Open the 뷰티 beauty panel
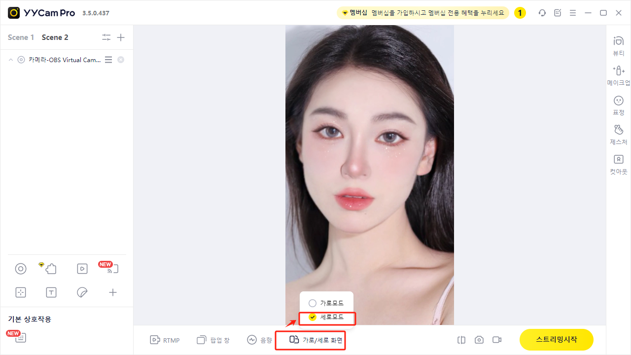The image size is (631, 355). (618, 46)
